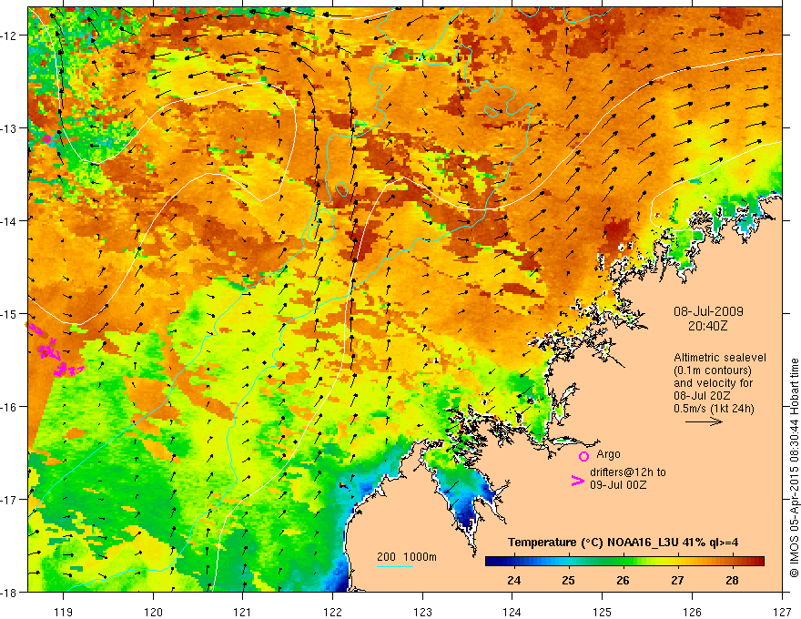Click the temperature color bar

pos(624,561)
